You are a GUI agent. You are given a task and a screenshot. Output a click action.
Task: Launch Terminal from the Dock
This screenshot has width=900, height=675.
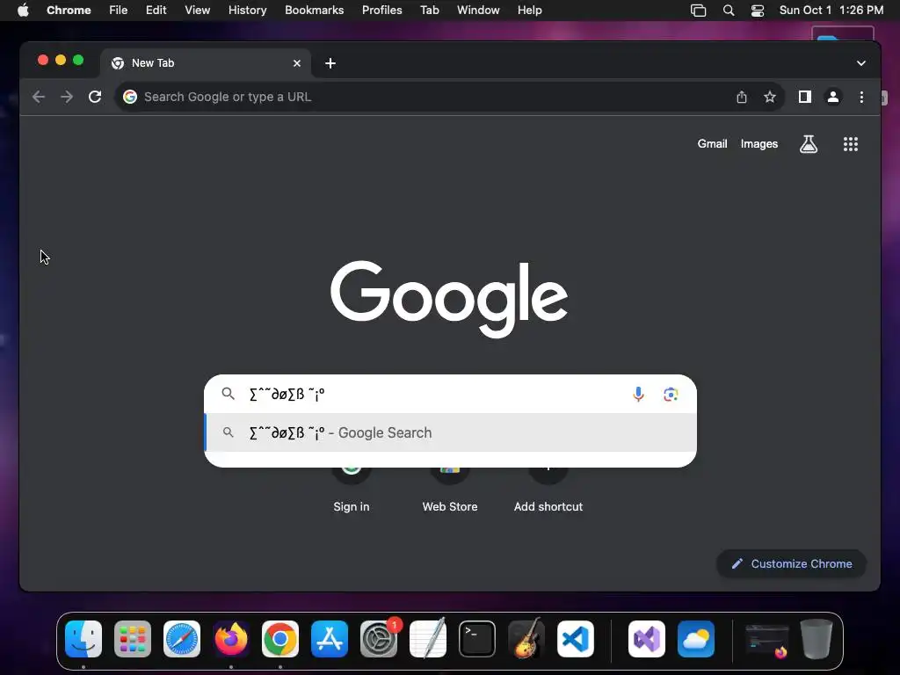point(477,639)
